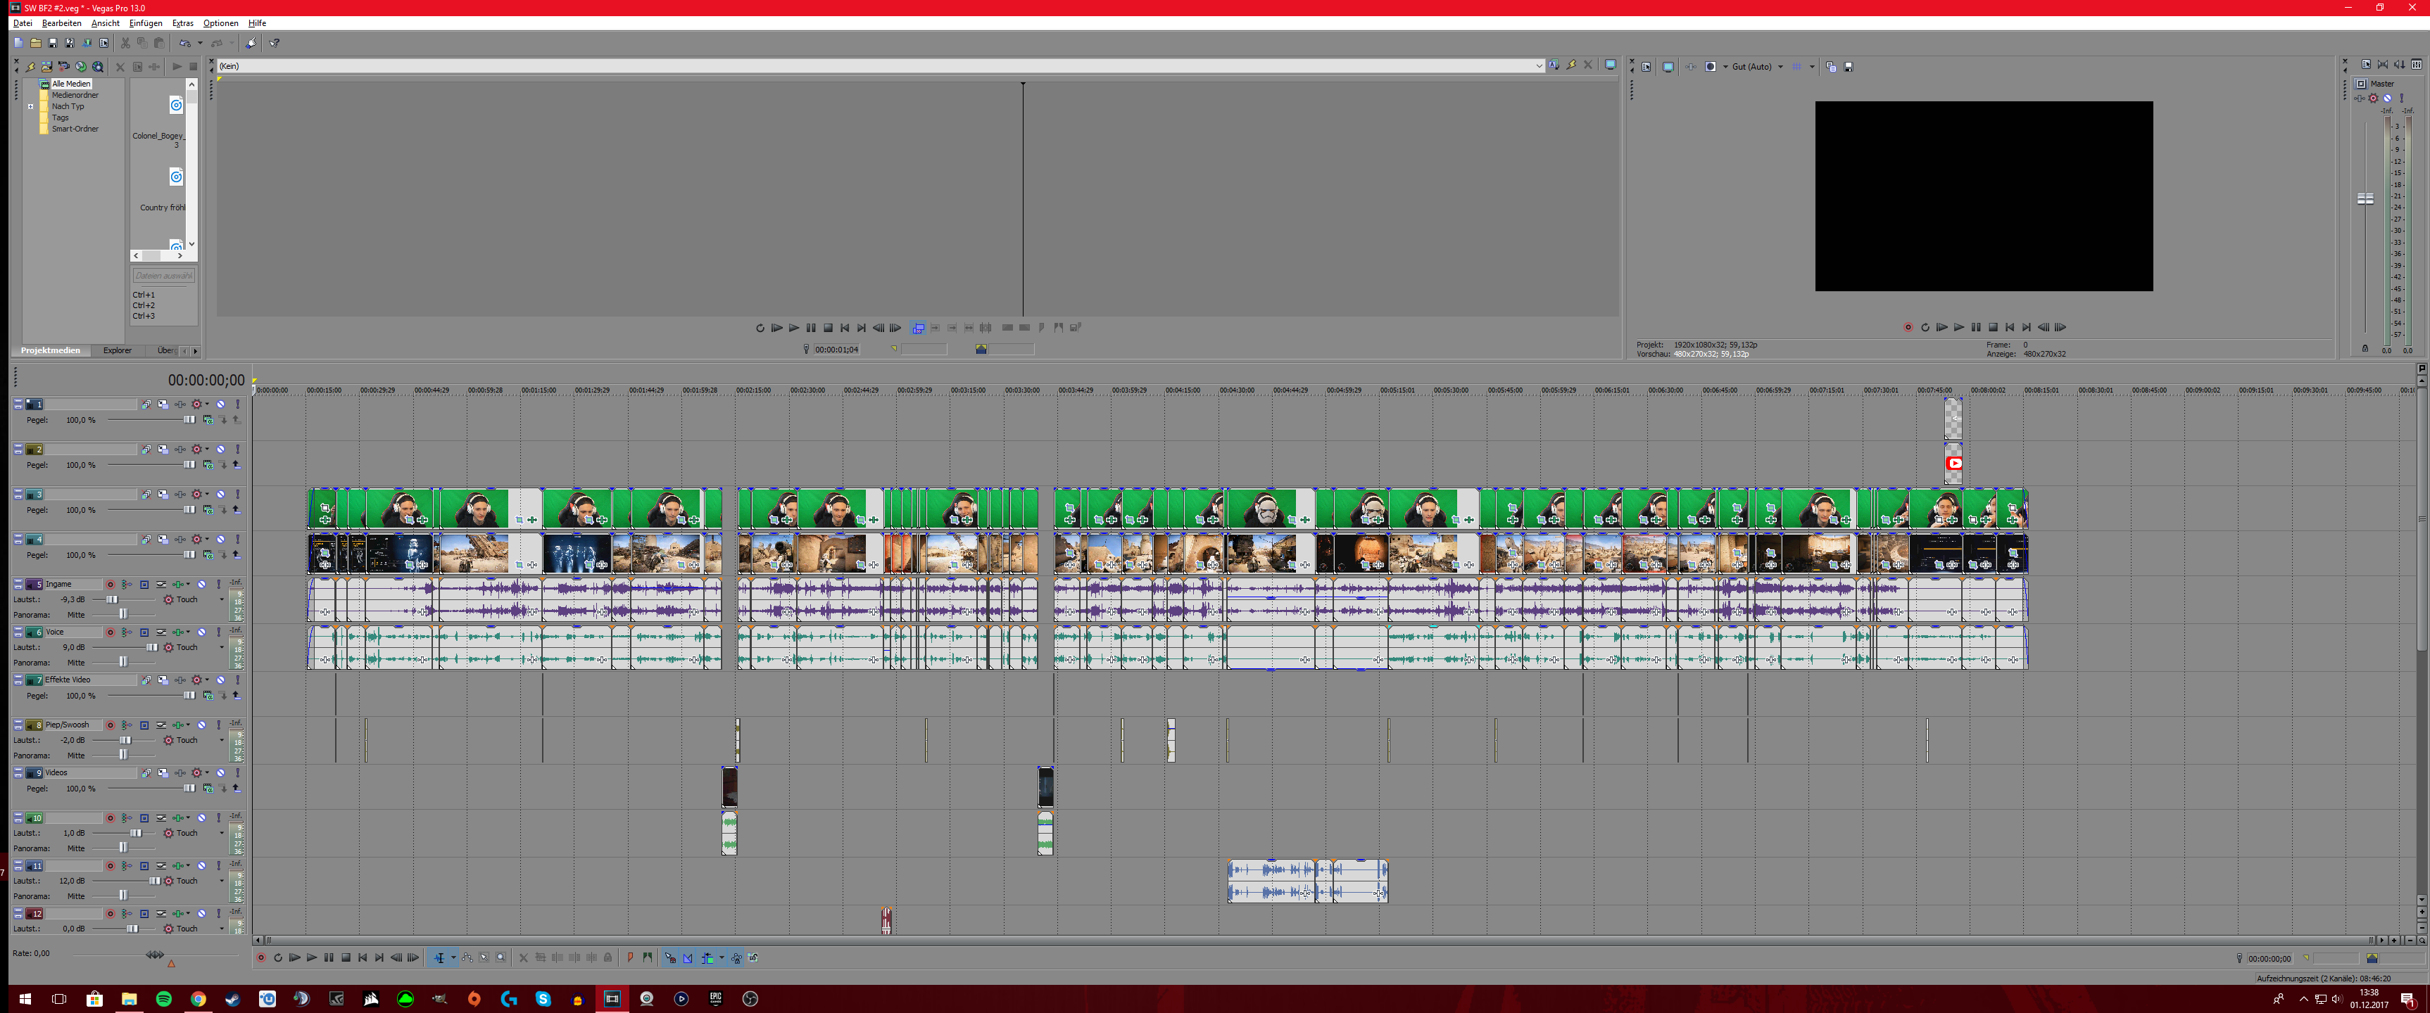
Task: Select the Medienordner tree item
Action: pyautogui.click(x=75, y=95)
